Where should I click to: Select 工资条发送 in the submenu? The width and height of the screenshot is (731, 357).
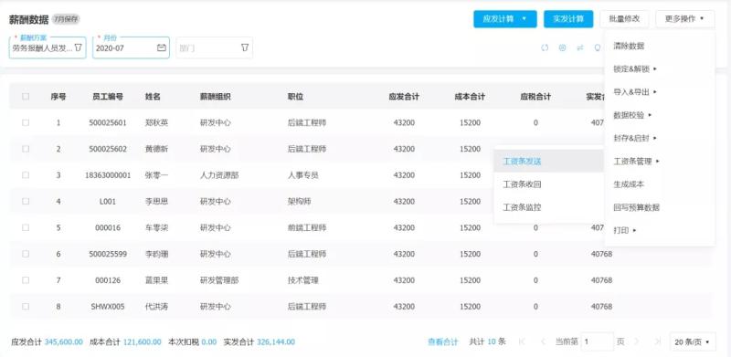(522, 162)
